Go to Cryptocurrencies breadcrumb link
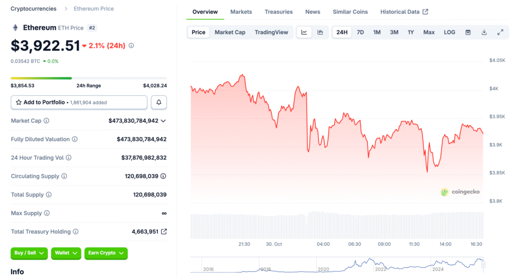Screen dimensions: 514x278 33,9
